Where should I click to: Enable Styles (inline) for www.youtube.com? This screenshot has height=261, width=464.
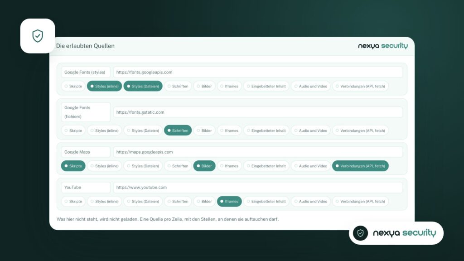[x=105, y=202]
